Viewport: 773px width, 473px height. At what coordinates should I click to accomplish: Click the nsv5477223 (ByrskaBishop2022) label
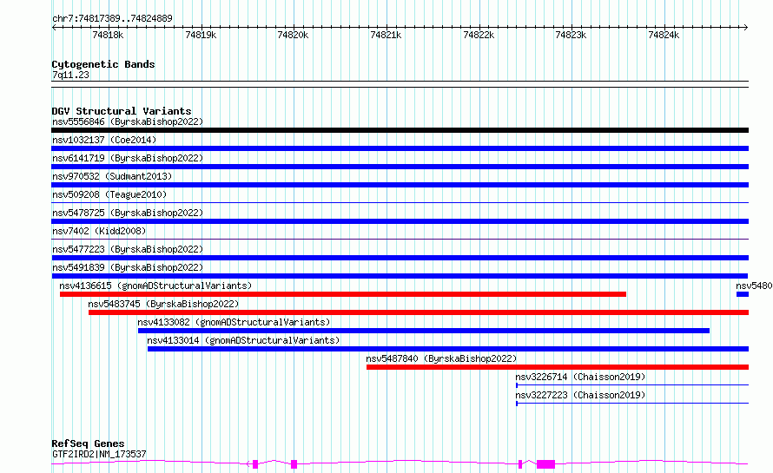click(x=128, y=249)
